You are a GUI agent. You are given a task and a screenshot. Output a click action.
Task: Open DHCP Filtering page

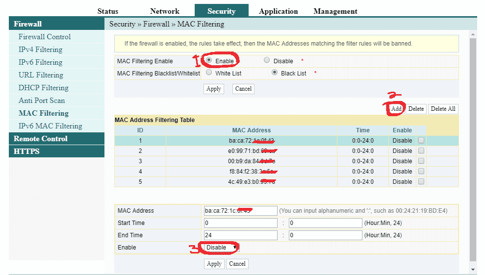click(44, 88)
